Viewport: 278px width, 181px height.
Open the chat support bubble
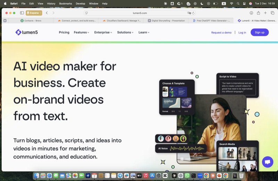coord(268,162)
